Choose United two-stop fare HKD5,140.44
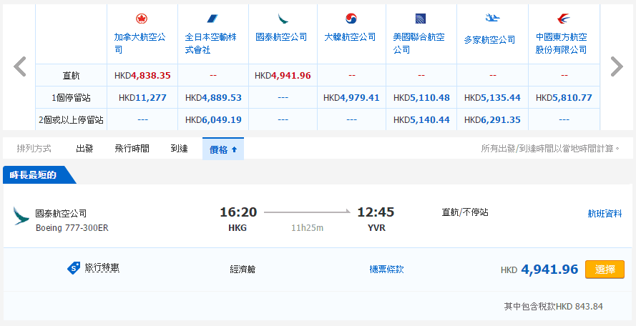Screen dimensions: 636x326 [x=421, y=119]
